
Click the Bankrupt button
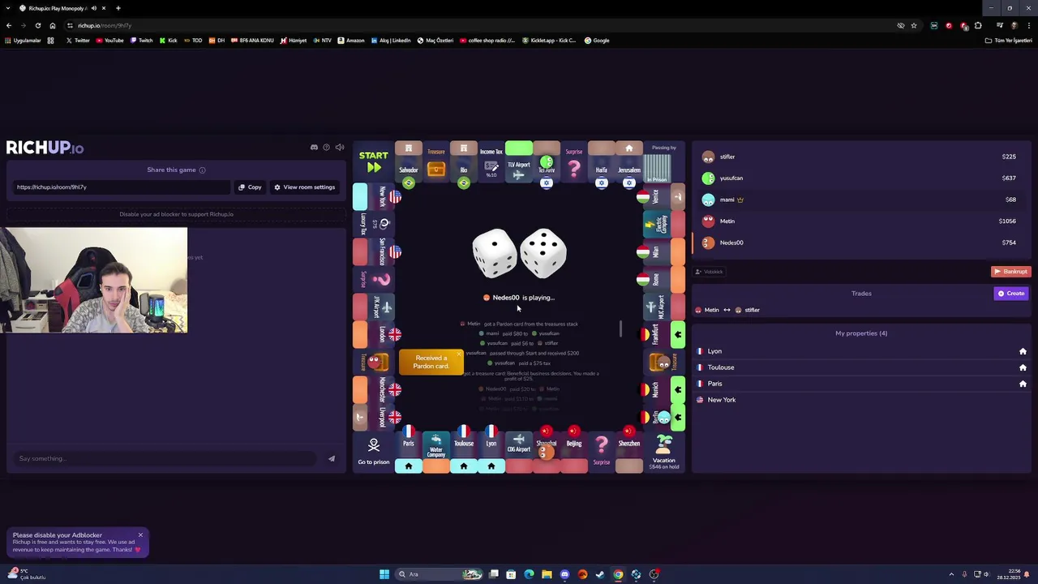click(x=1010, y=272)
